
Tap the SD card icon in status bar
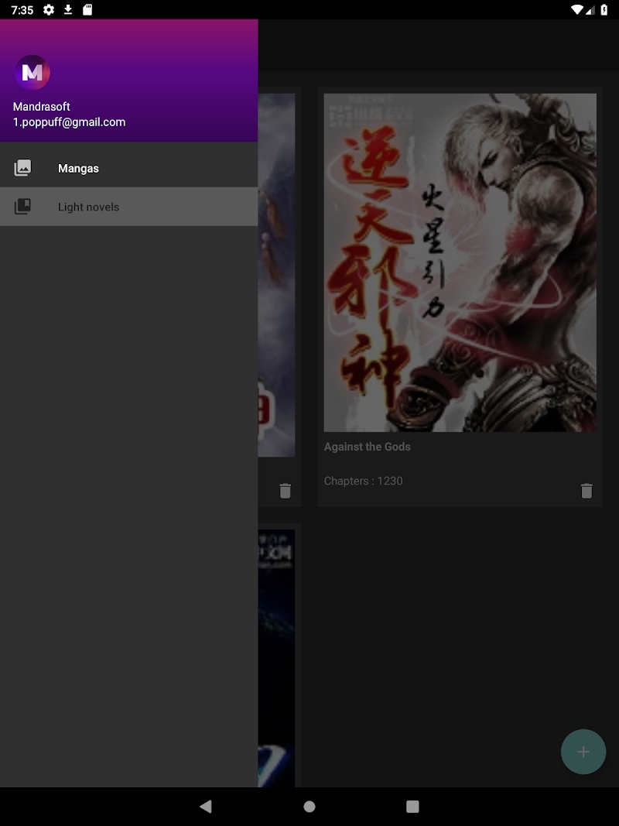(x=87, y=9)
